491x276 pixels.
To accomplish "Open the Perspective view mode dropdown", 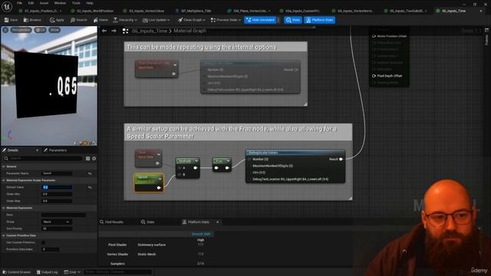I will 21,30.
